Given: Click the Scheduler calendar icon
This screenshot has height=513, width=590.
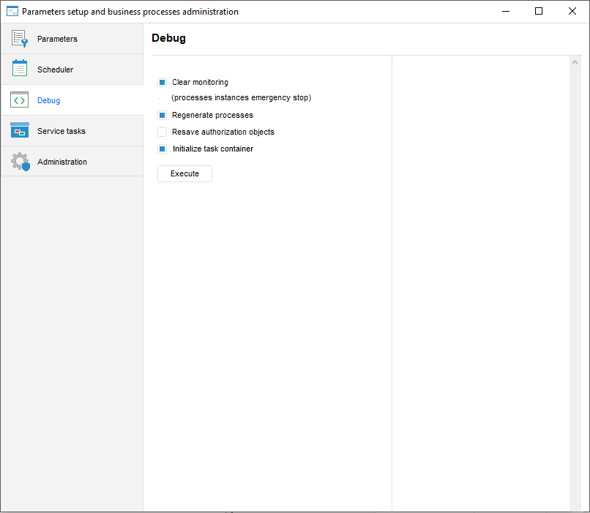Looking at the screenshot, I should pyautogui.click(x=20, y=69).
